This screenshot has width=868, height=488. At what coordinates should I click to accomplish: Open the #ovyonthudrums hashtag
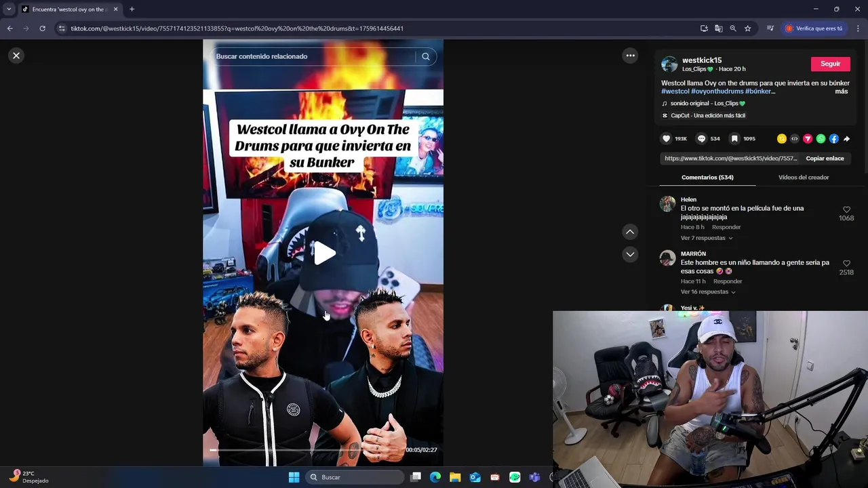click(717, 91)
